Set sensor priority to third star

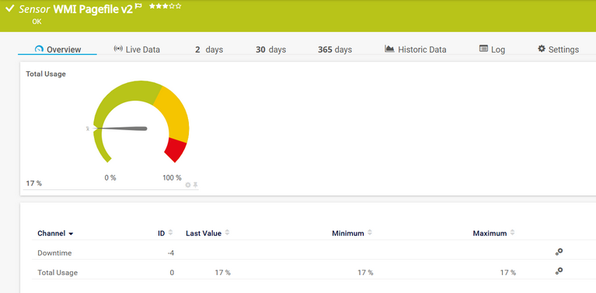click(x=165, y=6)
